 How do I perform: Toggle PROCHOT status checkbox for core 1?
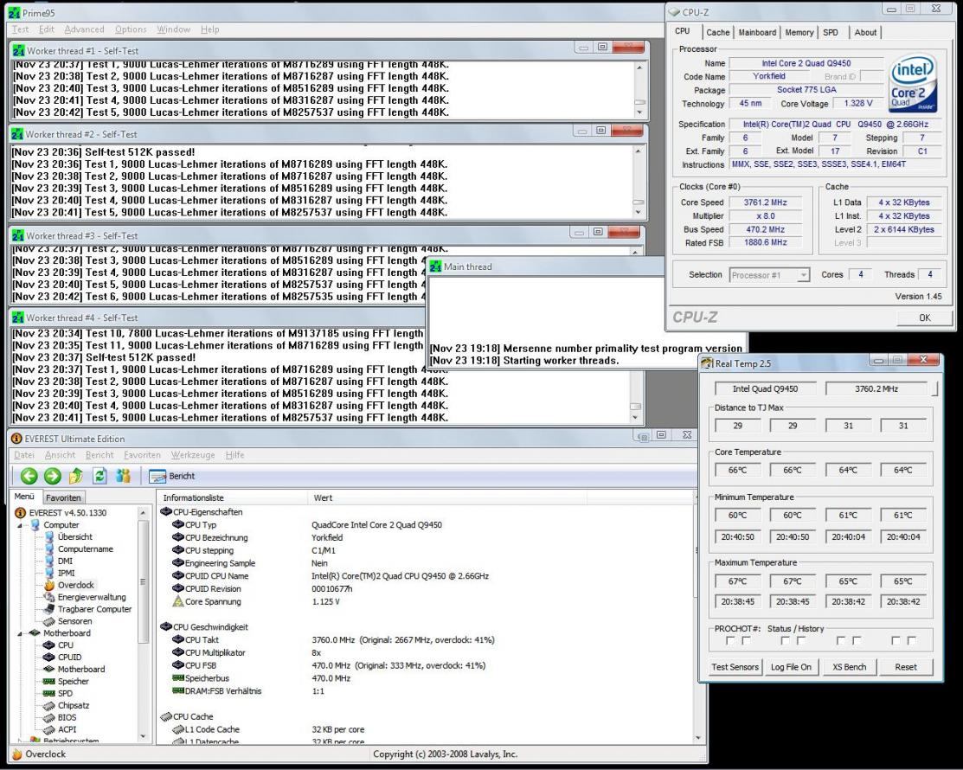coord(785,641)
